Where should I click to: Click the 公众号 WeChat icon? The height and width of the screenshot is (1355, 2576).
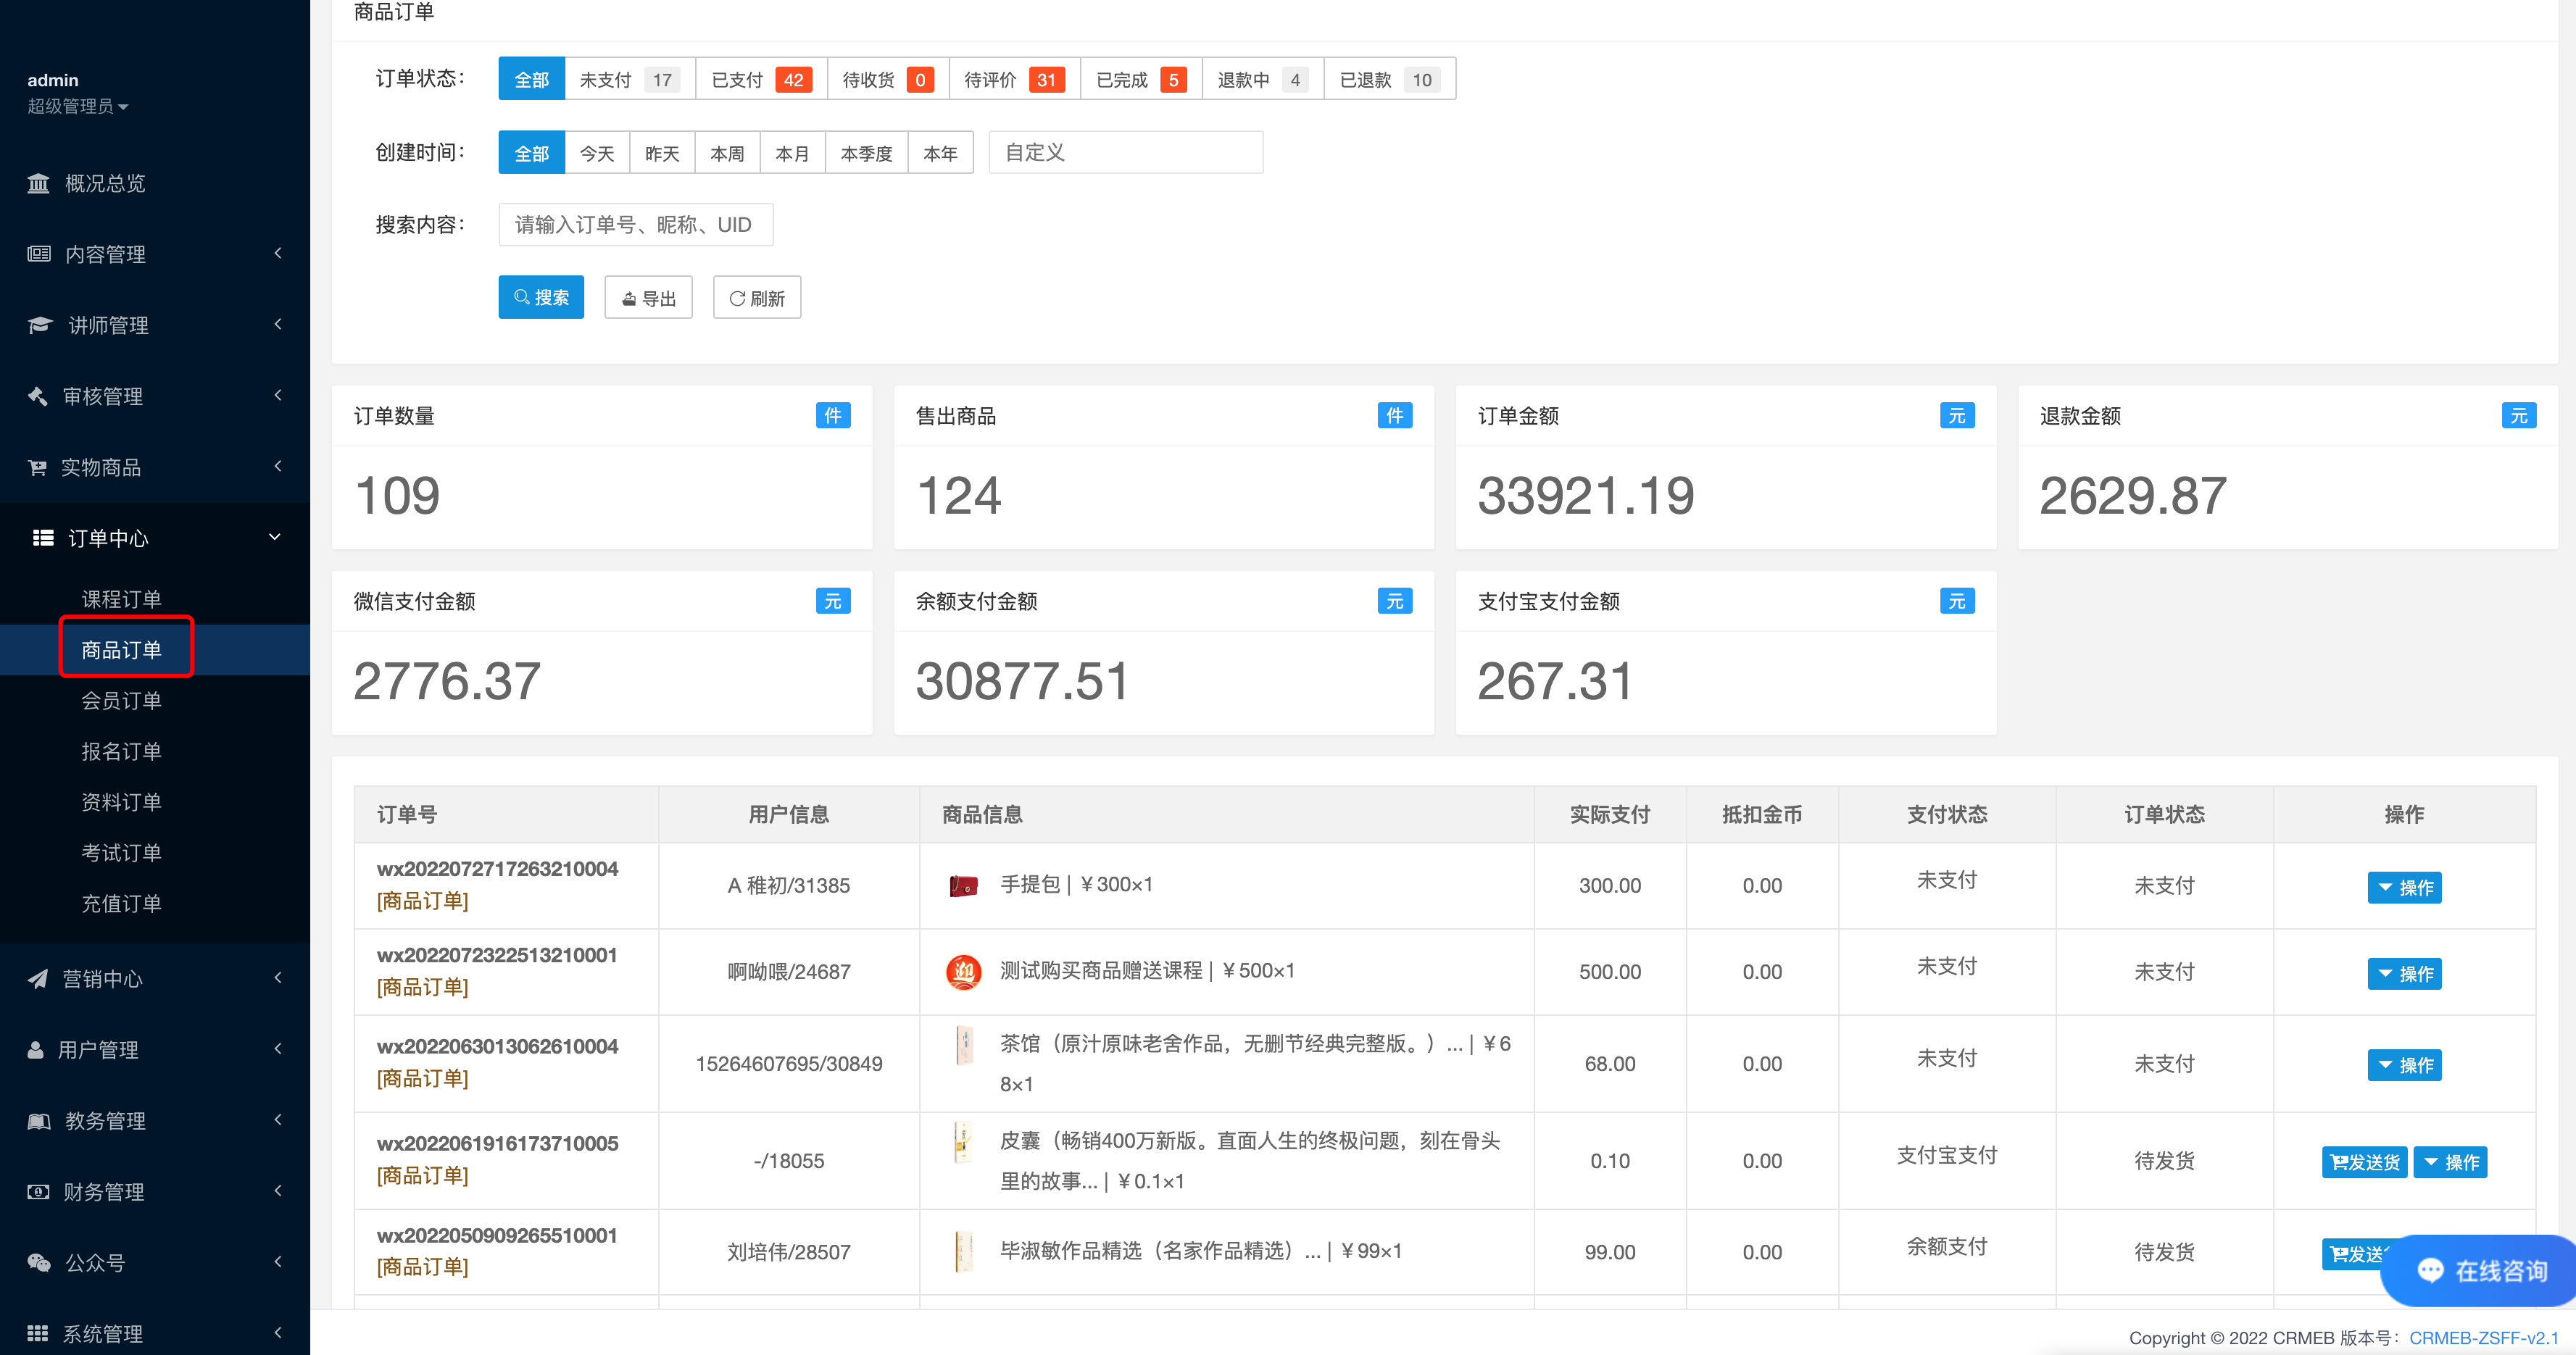pyautogui.click(x=38, y=1263)
